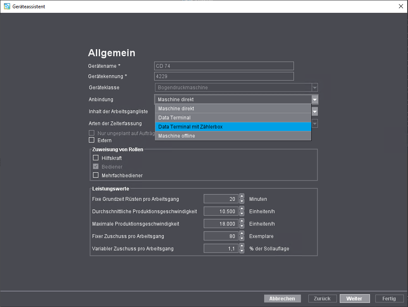This screenshot has height=307, width=408.
Task: Click the average production speed field 10.500
Action: [x=221, y=211]
